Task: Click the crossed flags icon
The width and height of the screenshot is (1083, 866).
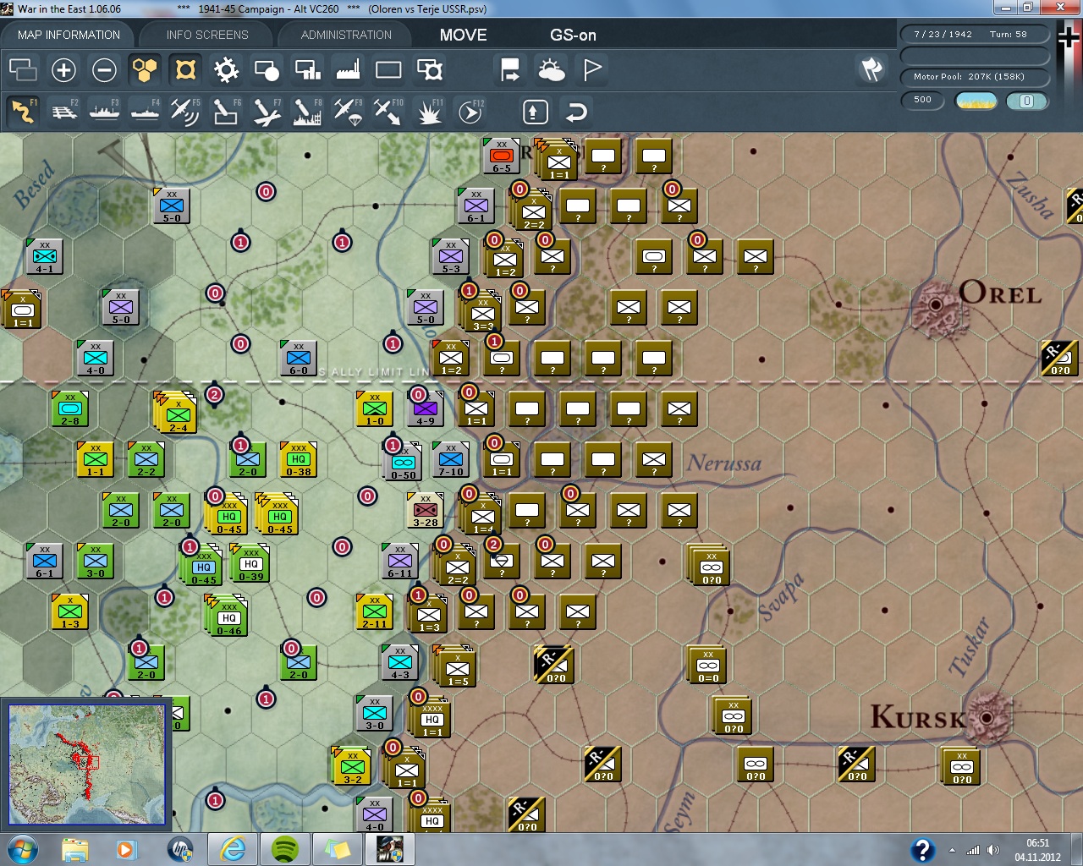Action: pos(871,69)
